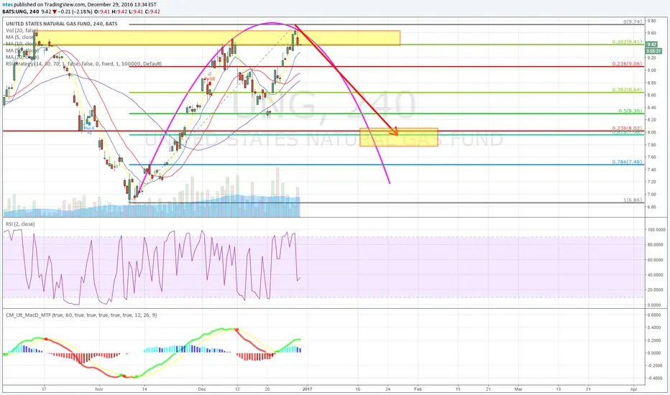Click the '24' date label on the time axis

coord(388,389)
